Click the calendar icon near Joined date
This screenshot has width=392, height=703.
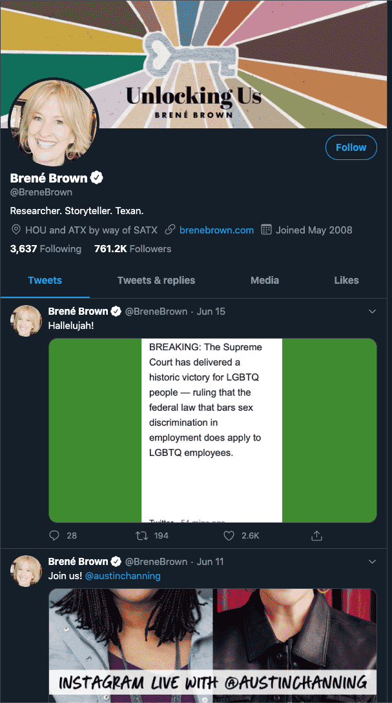coord(265,230)
